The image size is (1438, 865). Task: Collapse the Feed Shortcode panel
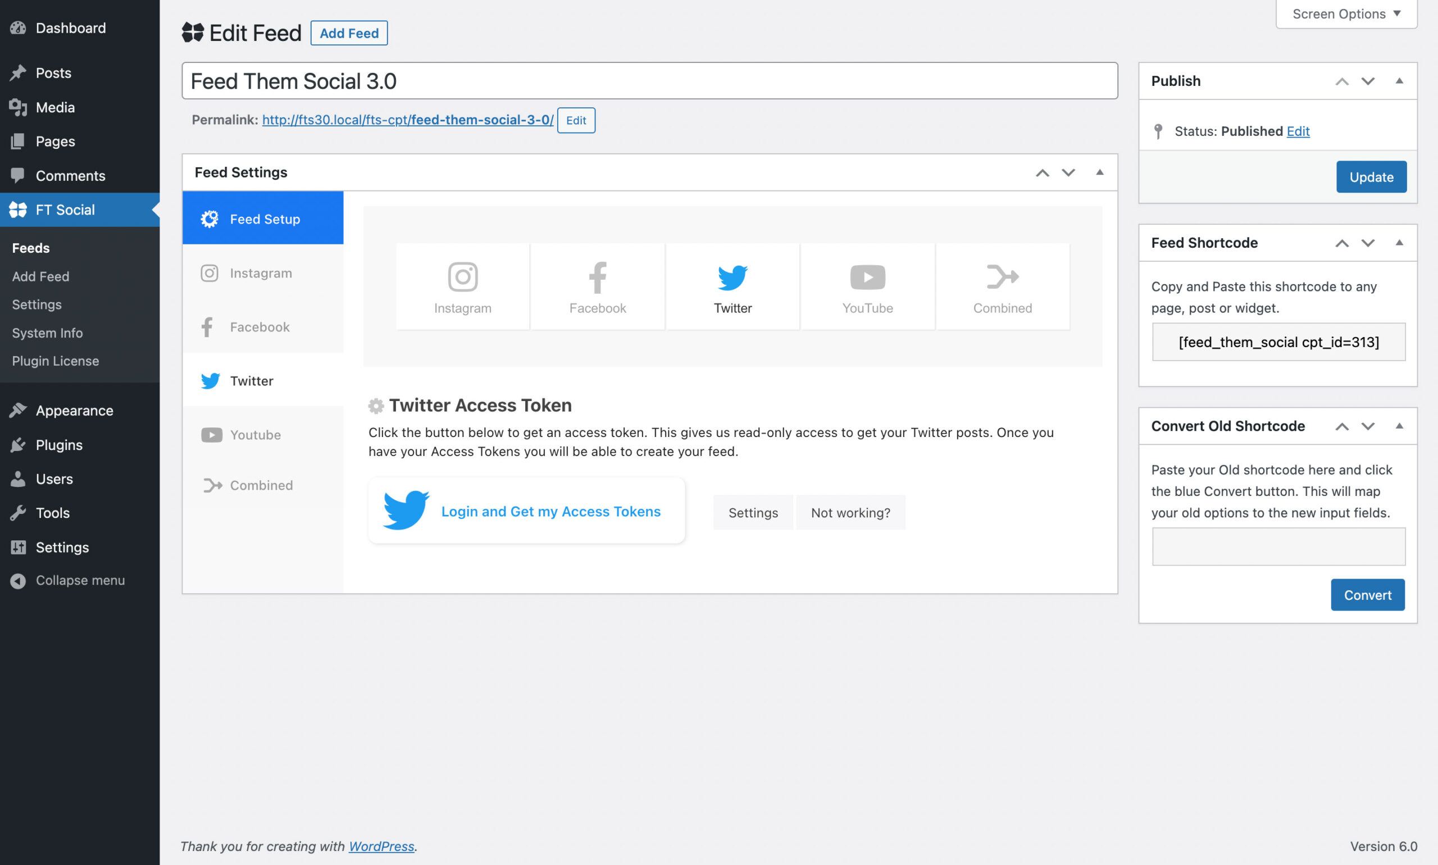(1399, 243)
